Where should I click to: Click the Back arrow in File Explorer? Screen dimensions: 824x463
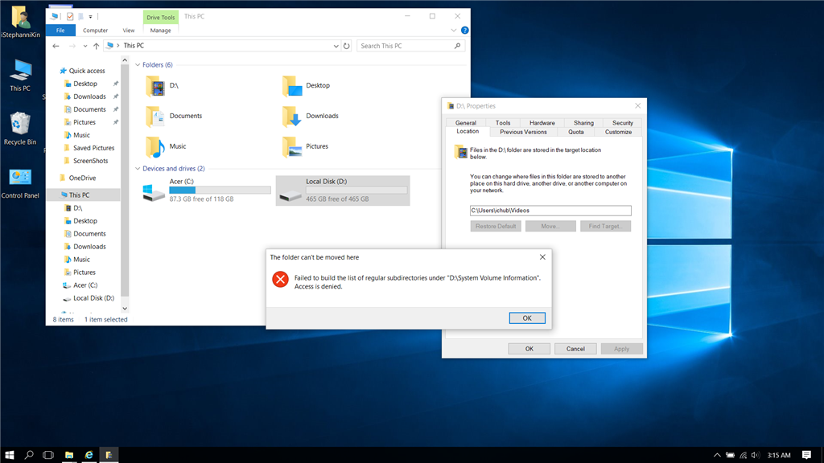[56, 46]
